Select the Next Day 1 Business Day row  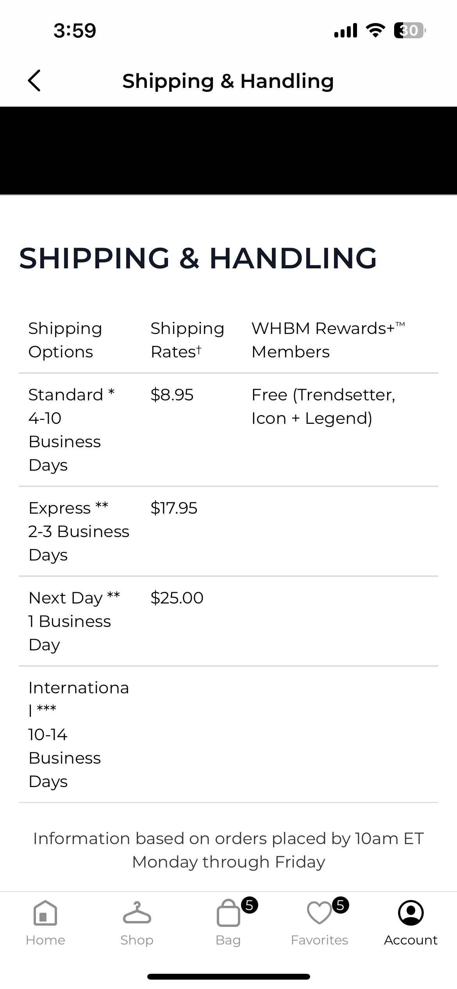tap(228, 621)
